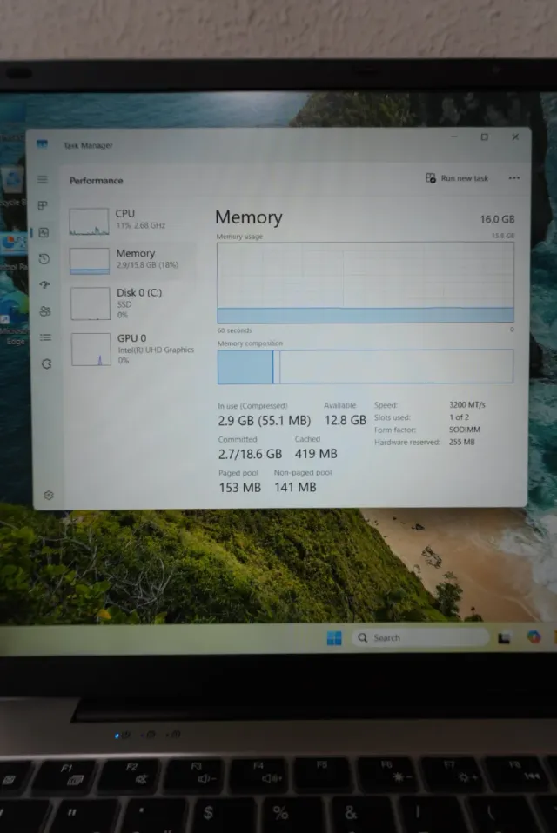557x833 pixels.
Task: Click the Memory heading text
Action: pos(249,217)
